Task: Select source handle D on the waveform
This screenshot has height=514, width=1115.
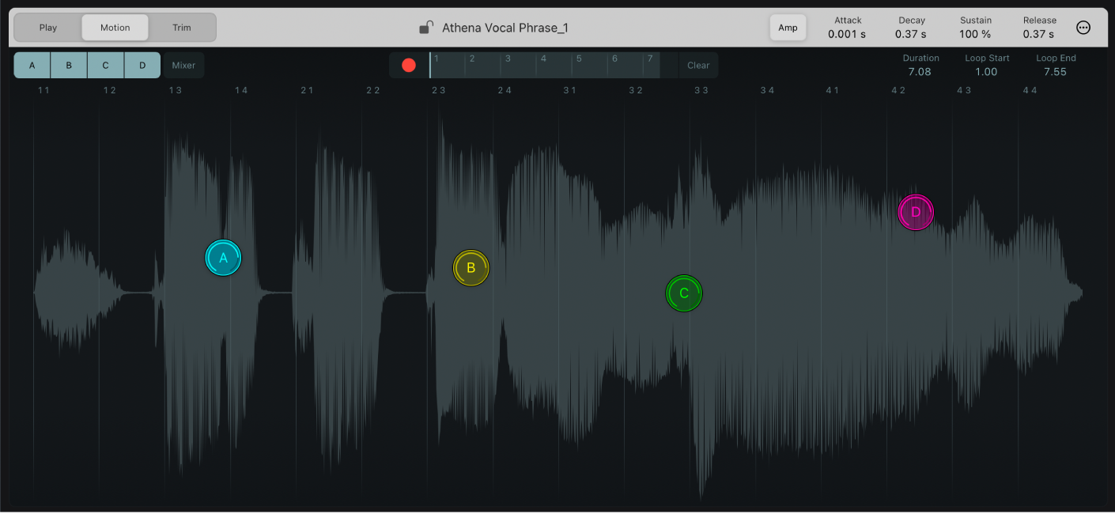Action: coord(915,212)
